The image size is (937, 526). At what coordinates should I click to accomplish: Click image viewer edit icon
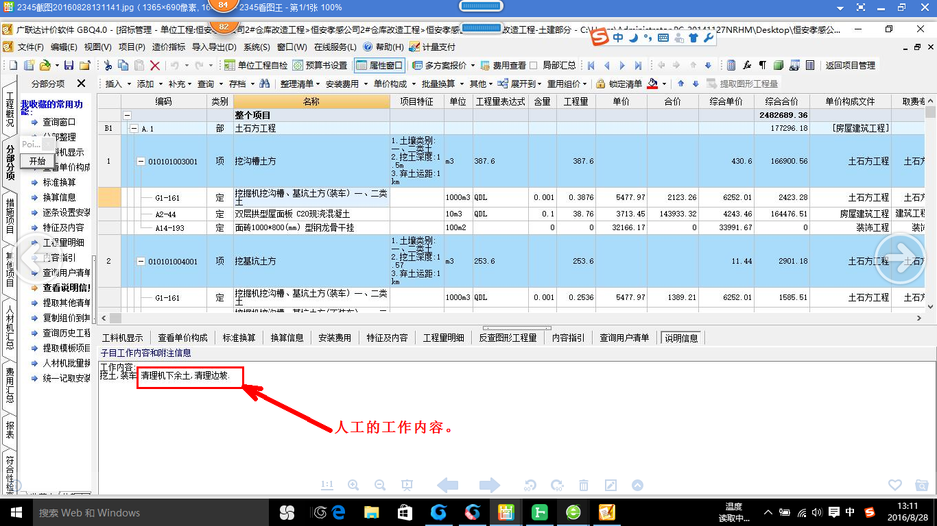coord(610,485)
